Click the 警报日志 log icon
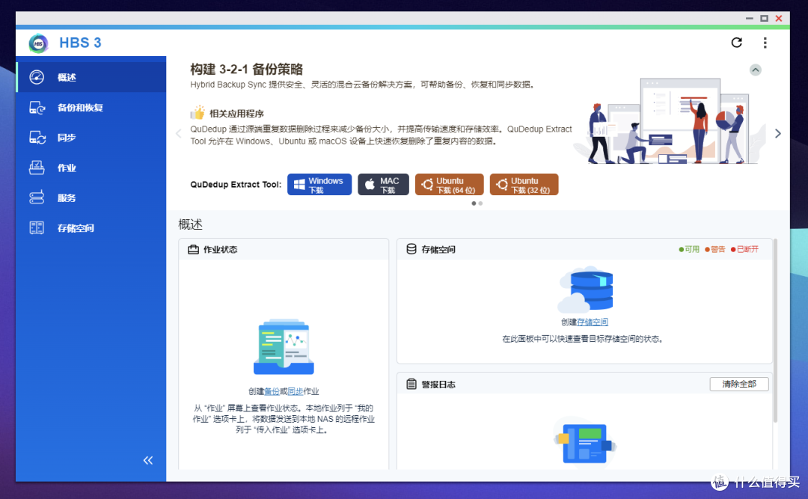Screen dimensions: 808x499 pos(411,384)
